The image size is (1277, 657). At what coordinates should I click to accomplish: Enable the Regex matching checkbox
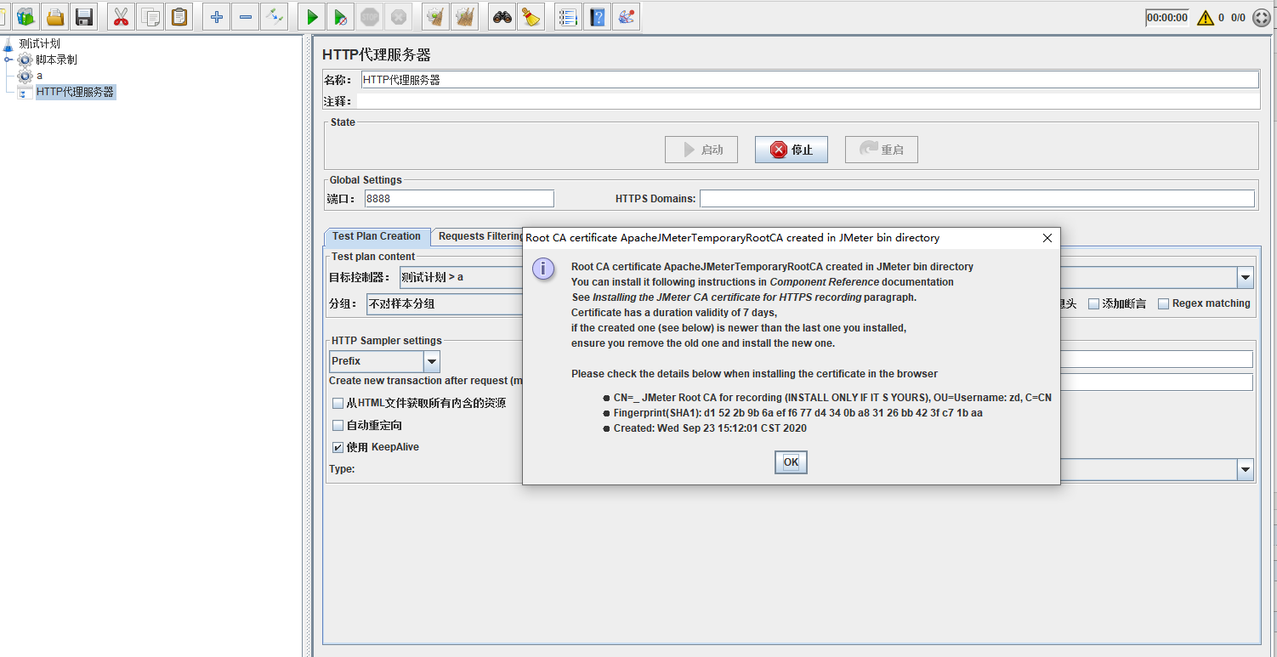pyautogui.click(x=1163, y=303)
